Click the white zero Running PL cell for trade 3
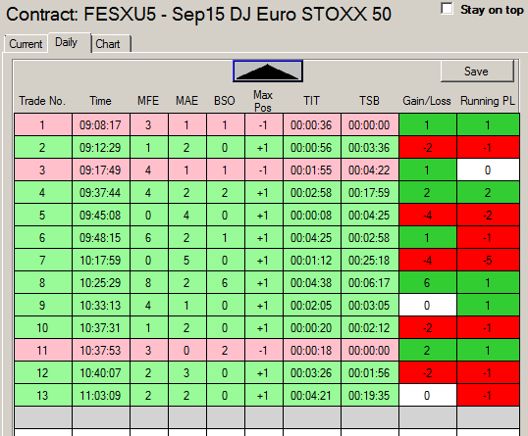Image resolution: width=528 pixels, height=436 pixels. 488,170
